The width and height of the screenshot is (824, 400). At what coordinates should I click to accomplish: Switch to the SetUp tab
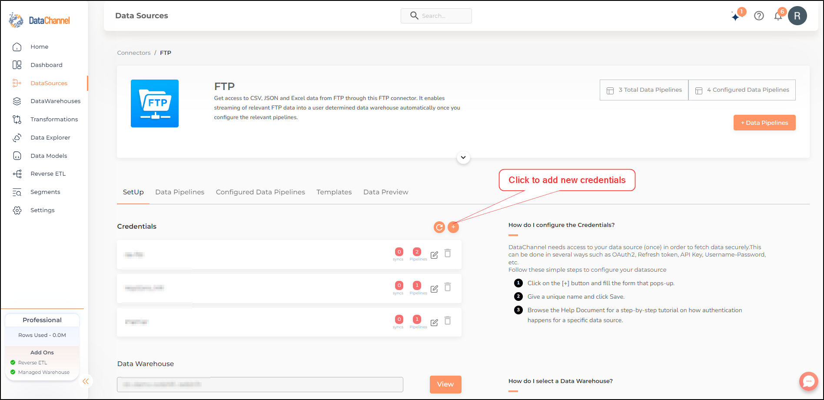click(x=133, y=192)
